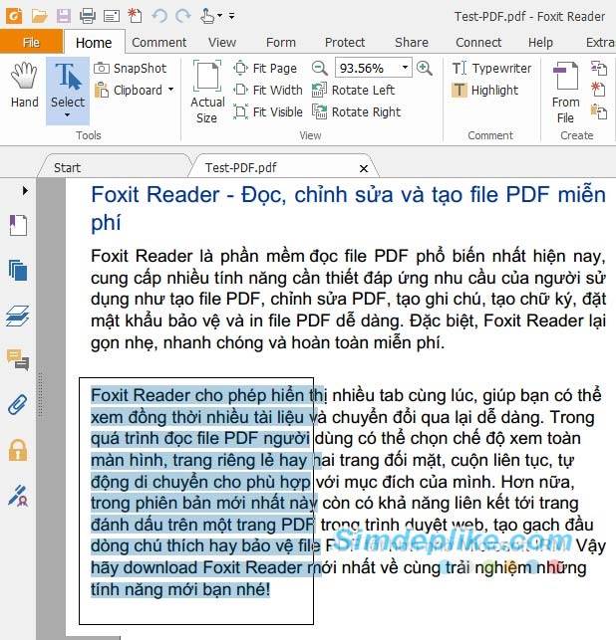Open the Share ribbon tab

pos(412,42)
